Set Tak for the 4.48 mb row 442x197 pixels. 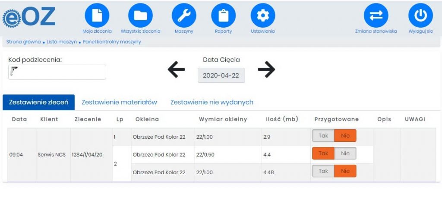pos(323,171)
